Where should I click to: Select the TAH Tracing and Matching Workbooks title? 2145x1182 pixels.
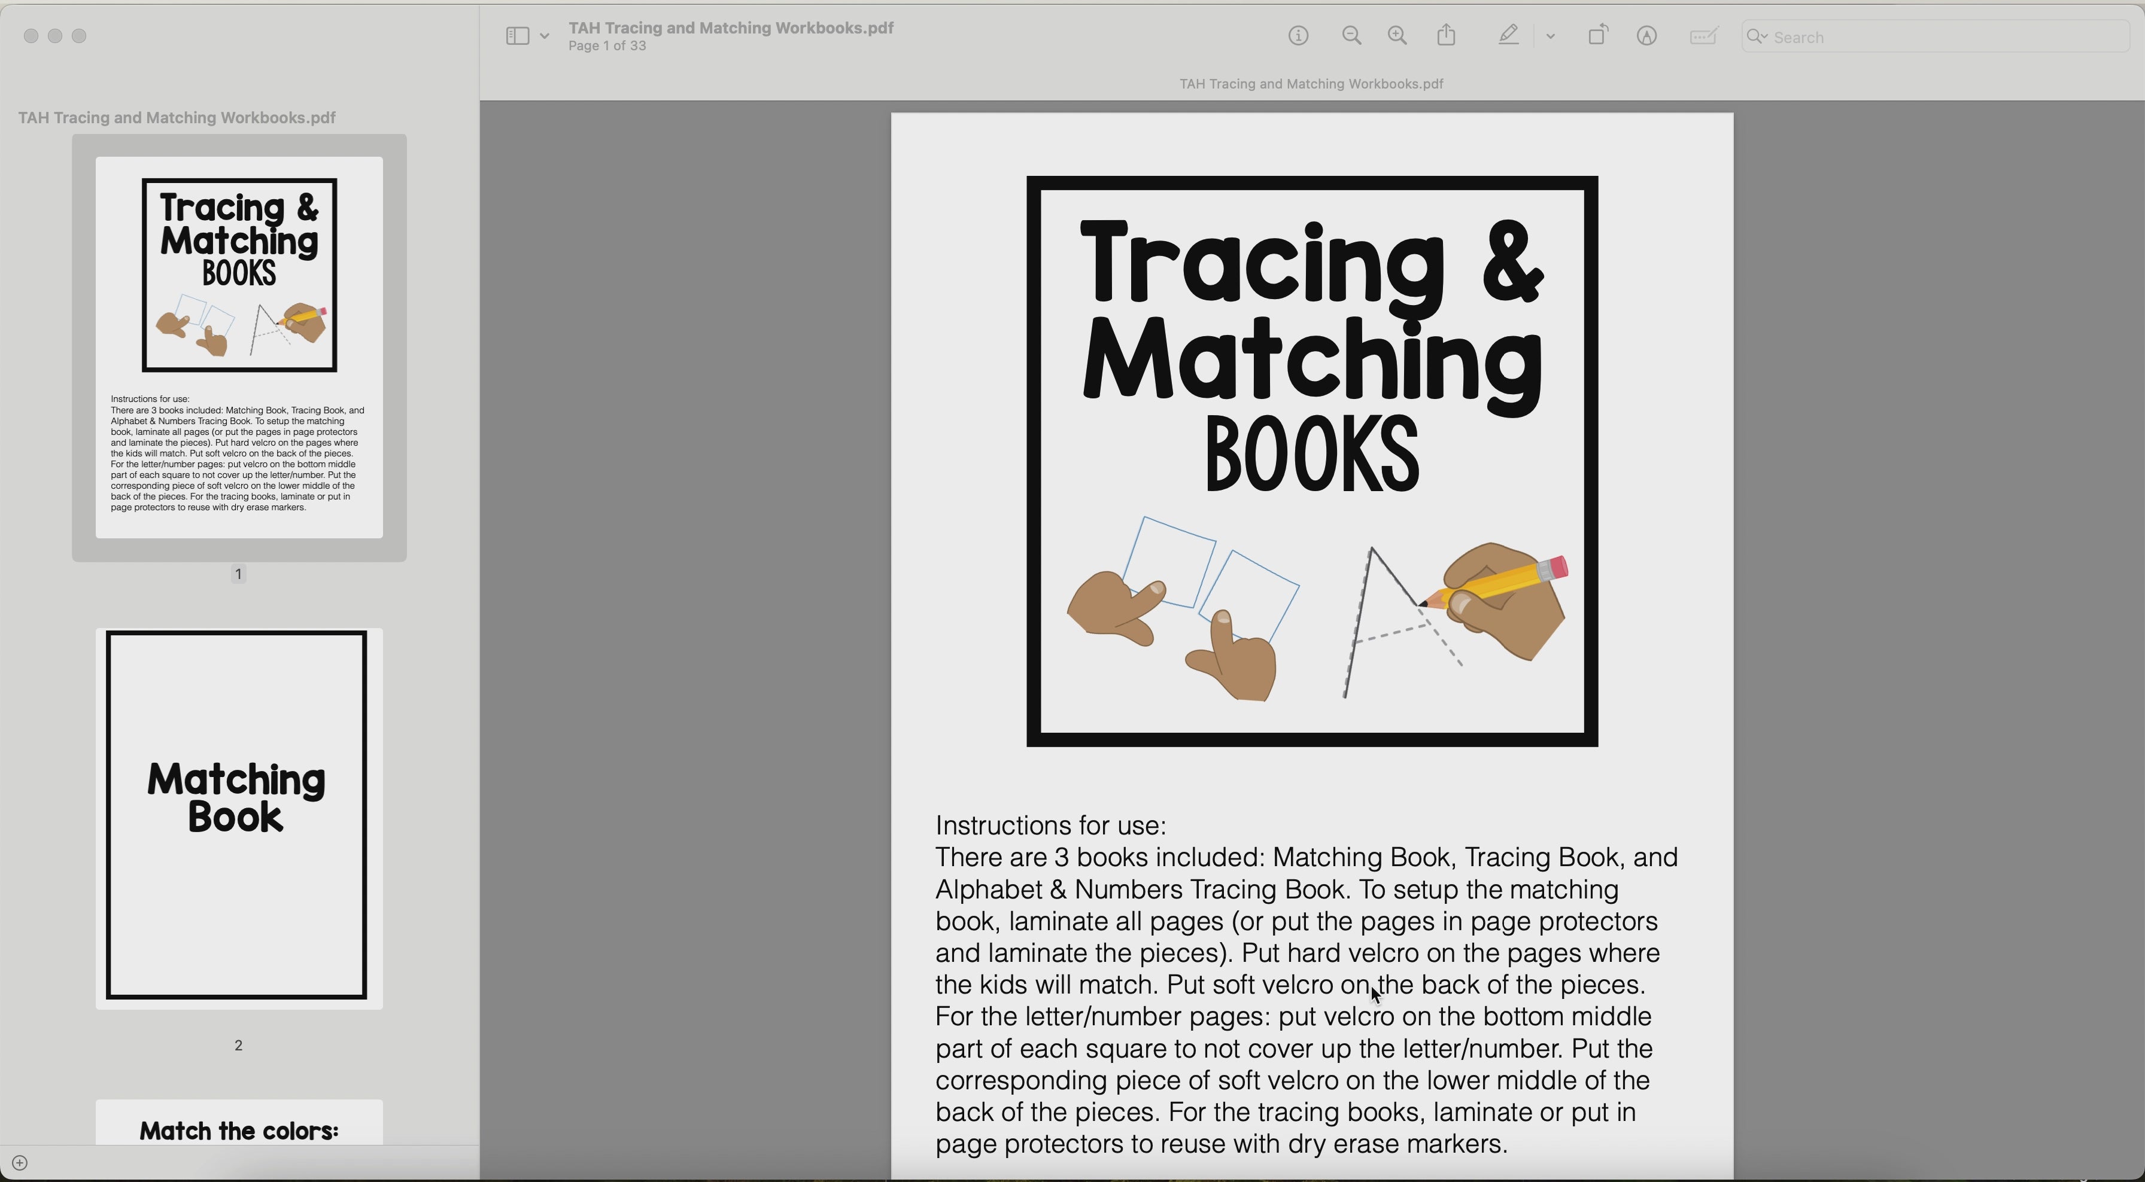730,27
